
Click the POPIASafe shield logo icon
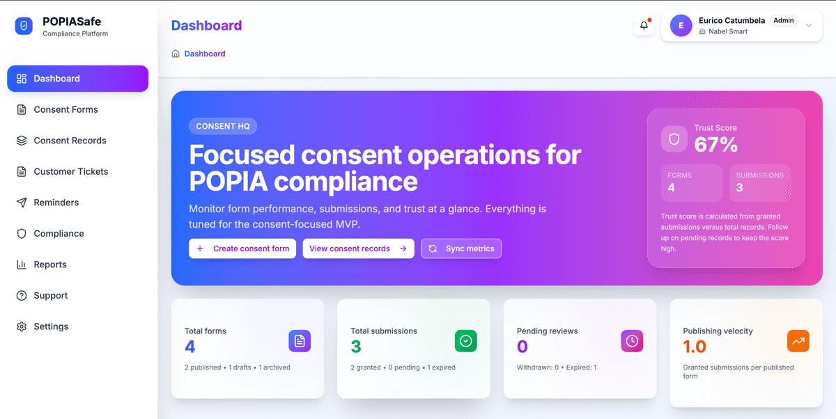point(23,25)
